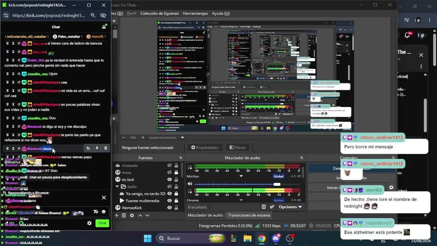Collapse the baño group in Fuentes

click(117, 187)
